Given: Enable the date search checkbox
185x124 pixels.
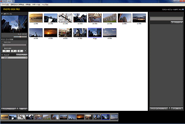Looking at the screenshot, I should click(3, 48).
